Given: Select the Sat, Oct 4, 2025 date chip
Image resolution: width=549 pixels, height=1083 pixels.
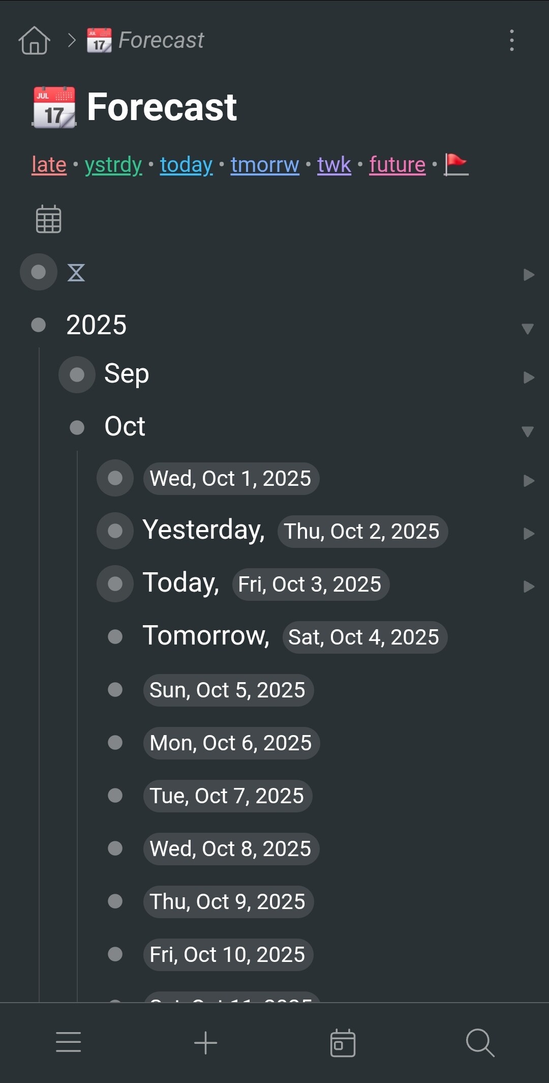Looking at the screenshot, I should point(364,637).
